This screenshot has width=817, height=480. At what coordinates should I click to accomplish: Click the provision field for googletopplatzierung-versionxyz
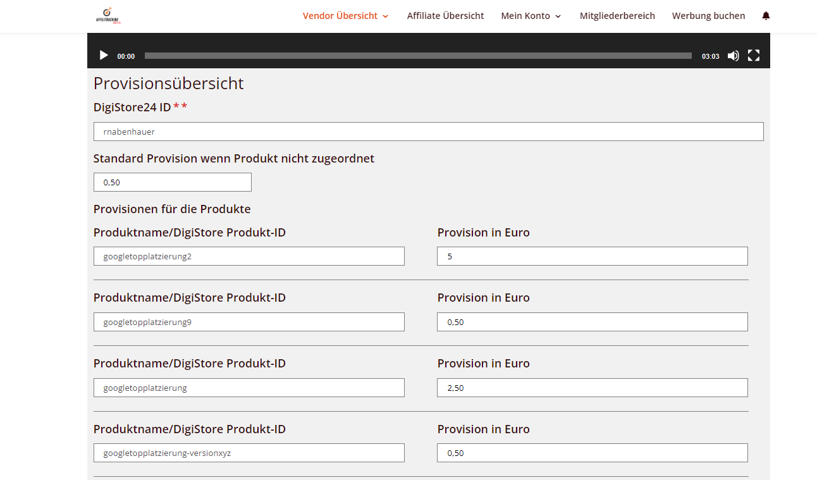click(592, 453)
